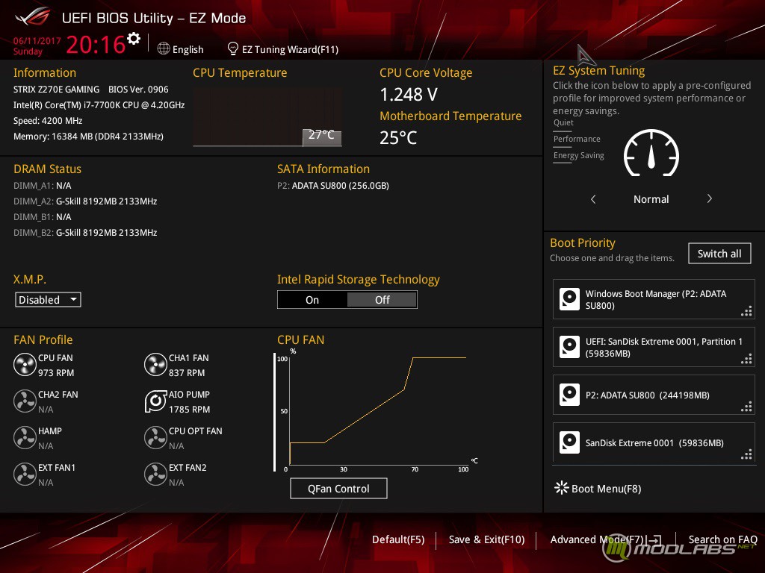Load defaults with Default(F5)

398,539
